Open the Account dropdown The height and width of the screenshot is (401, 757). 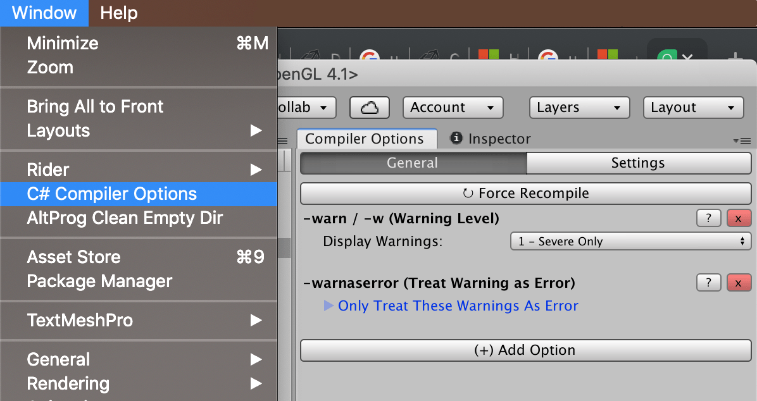(453, 108)
